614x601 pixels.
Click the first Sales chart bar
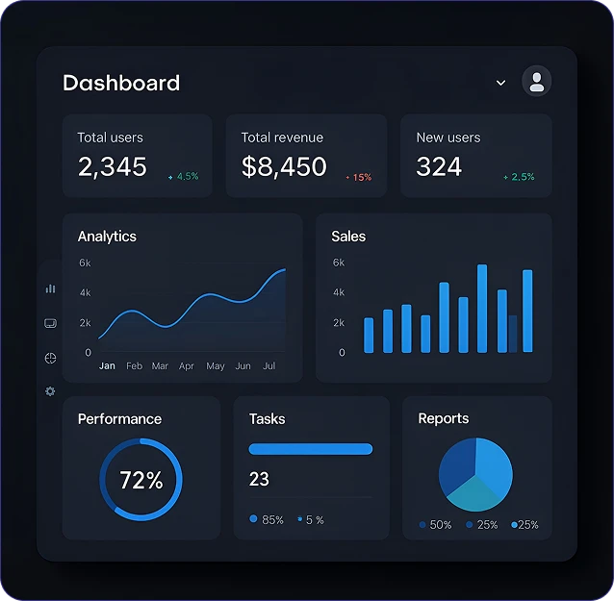point(369,336)
